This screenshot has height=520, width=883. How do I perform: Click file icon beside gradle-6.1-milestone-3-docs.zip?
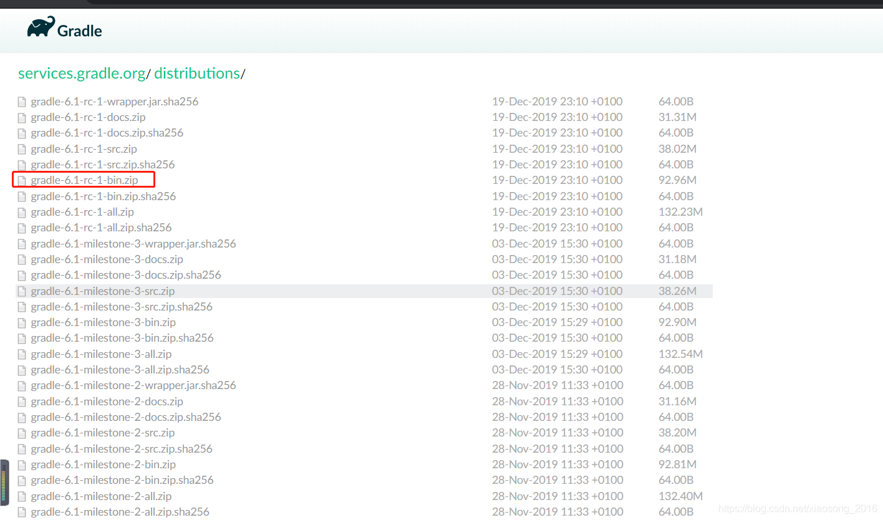[22, 259]
